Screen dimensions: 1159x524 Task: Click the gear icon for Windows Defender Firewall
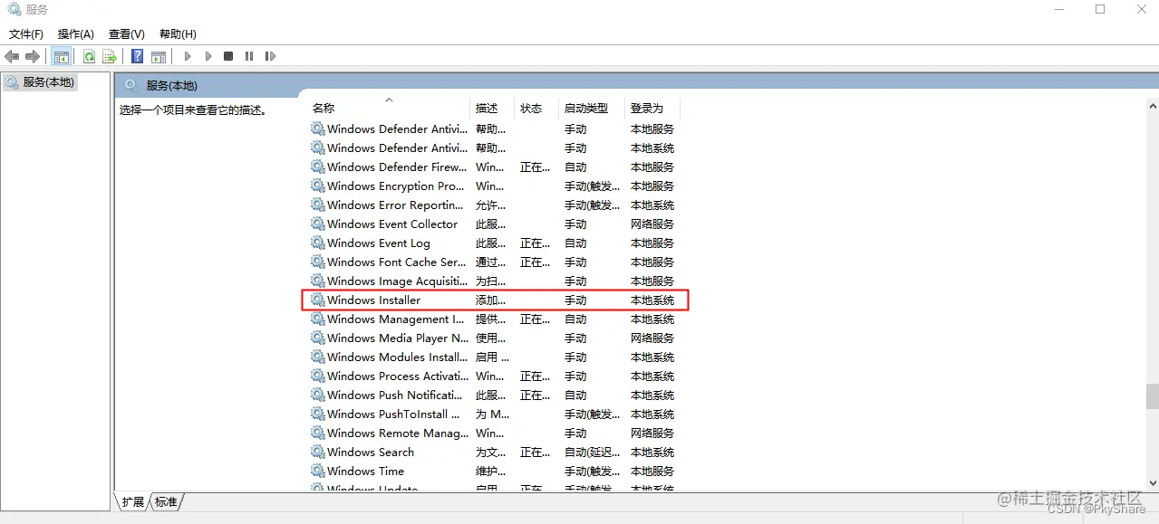click(x=317, y=167)
